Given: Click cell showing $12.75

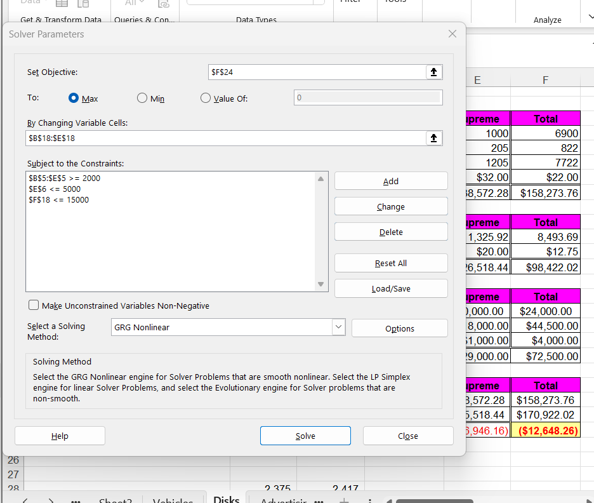Looking at the screenshot, I should tap(546, 251).
